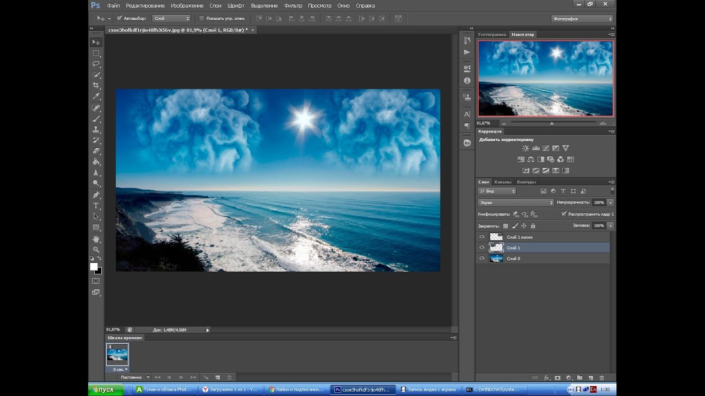Select the Rectangular Marquee tool
This screenshot has width=705, height=396.
tap(96, 53)
